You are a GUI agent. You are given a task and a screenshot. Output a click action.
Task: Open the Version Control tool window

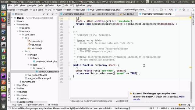tap(35, 105)
